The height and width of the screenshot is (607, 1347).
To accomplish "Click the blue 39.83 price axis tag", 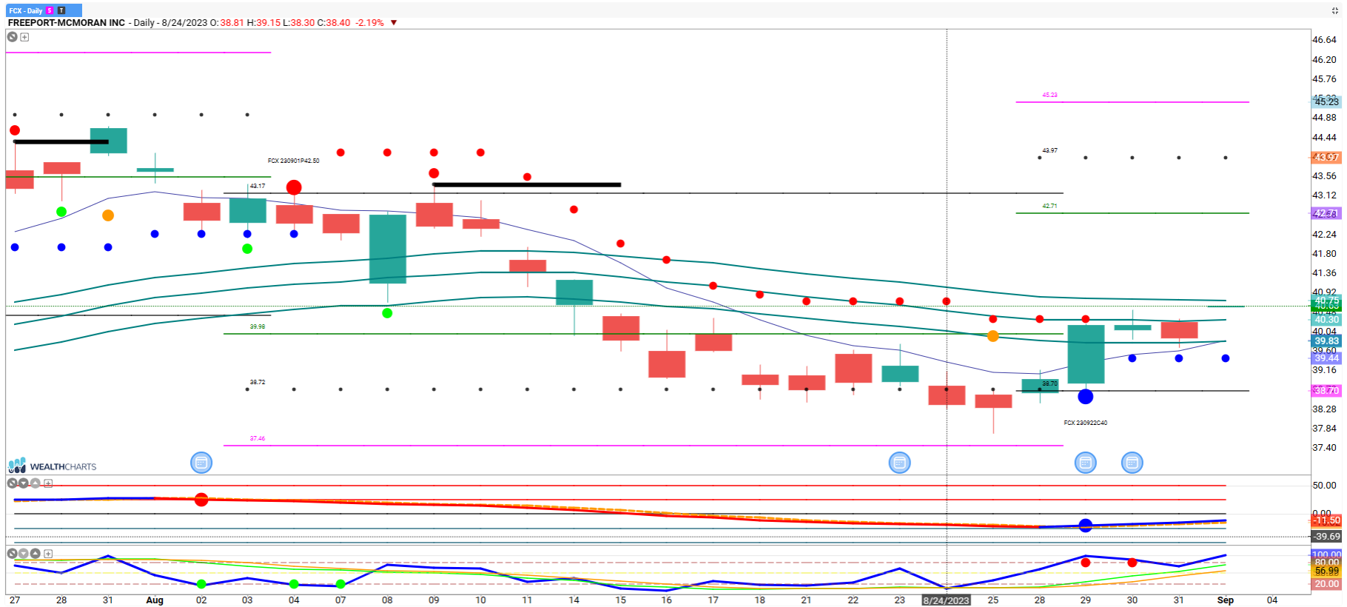I will [1326, 341].
